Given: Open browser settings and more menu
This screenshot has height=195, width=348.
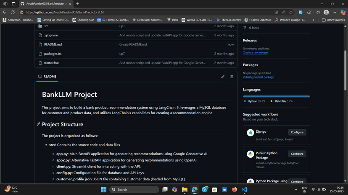Looking at the screenshot, I should pos(334,13).
